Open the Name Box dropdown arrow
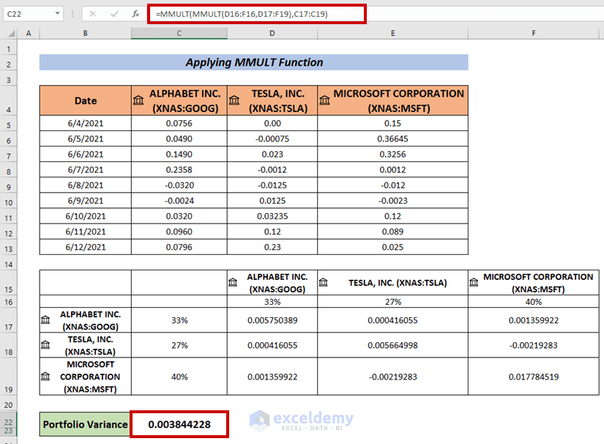Viewport: 604px width, 444px height. [x=57, y=13]
